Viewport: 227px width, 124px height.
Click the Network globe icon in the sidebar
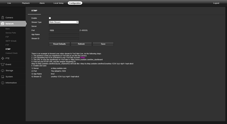pos(3,24)
